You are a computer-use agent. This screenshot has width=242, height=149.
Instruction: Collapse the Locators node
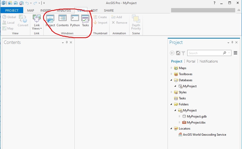pyautogui.click(x=171, y=128)
